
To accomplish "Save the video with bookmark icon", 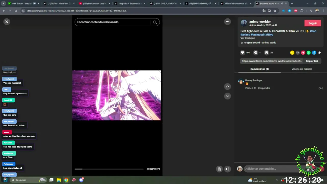I will (266, 53).
